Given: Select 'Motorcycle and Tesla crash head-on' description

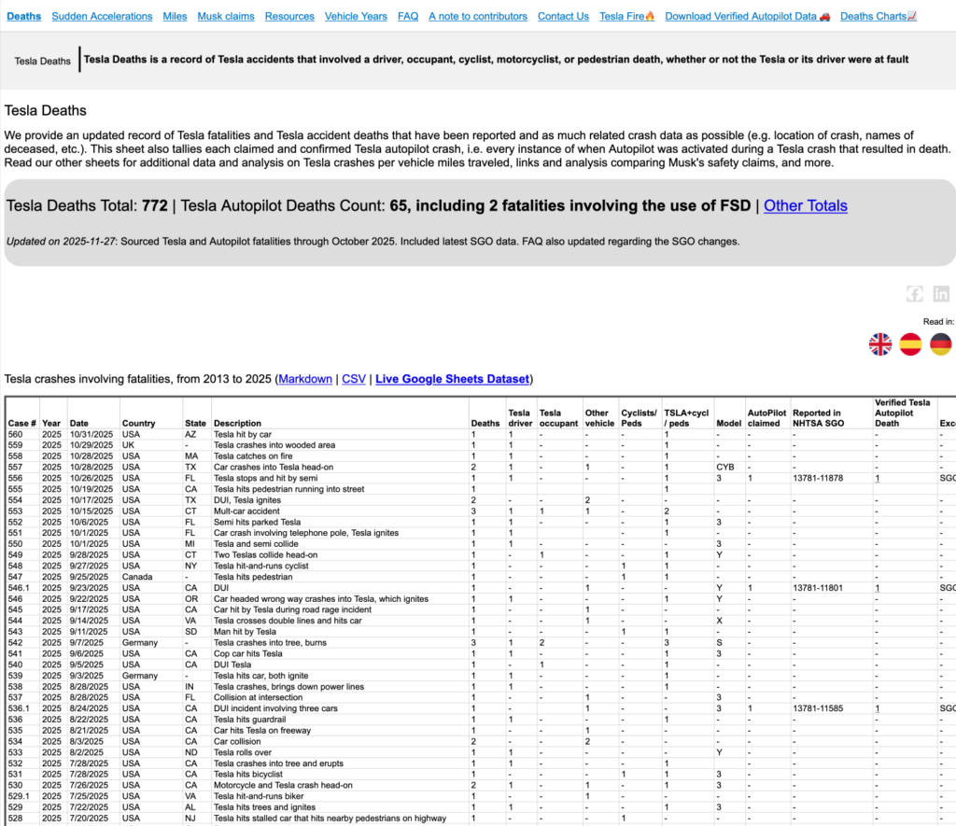Looking at the screenshot, I should pos(284,785).
